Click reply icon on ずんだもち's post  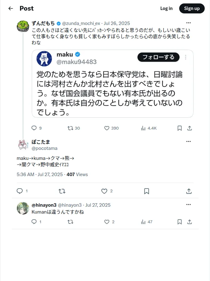[34, 128]
